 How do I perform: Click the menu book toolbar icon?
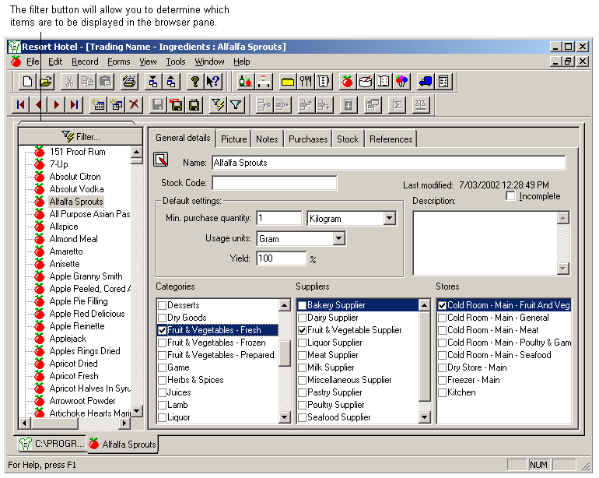coord(384,82)
